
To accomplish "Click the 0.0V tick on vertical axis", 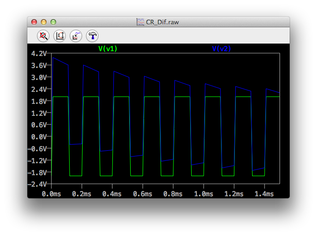I will 38,136.
